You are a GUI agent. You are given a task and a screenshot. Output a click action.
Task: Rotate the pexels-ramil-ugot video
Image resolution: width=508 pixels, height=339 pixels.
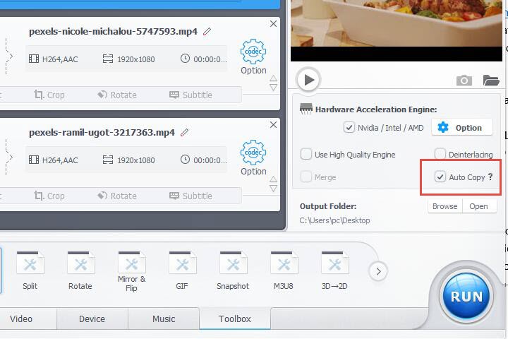pos(117,196)
